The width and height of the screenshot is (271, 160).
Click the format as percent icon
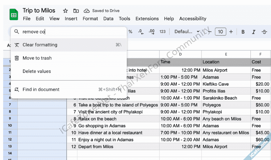(130, 32)
